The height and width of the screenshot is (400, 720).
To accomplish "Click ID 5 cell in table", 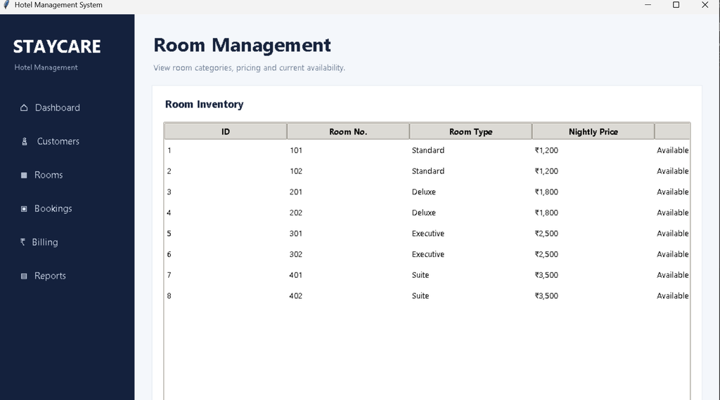I will [169, 234].
